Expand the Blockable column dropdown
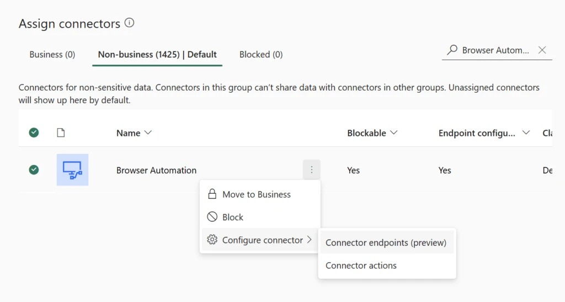565x302 pixels. (x=393, y=133)
